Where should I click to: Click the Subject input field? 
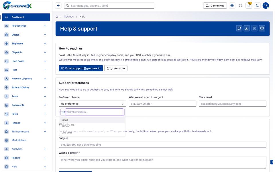pos(163,145)
